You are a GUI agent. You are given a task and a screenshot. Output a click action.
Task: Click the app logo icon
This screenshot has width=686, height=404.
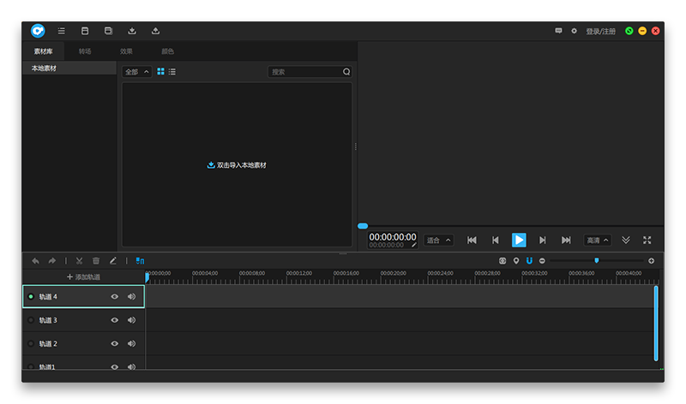click(x=38, y=31)
